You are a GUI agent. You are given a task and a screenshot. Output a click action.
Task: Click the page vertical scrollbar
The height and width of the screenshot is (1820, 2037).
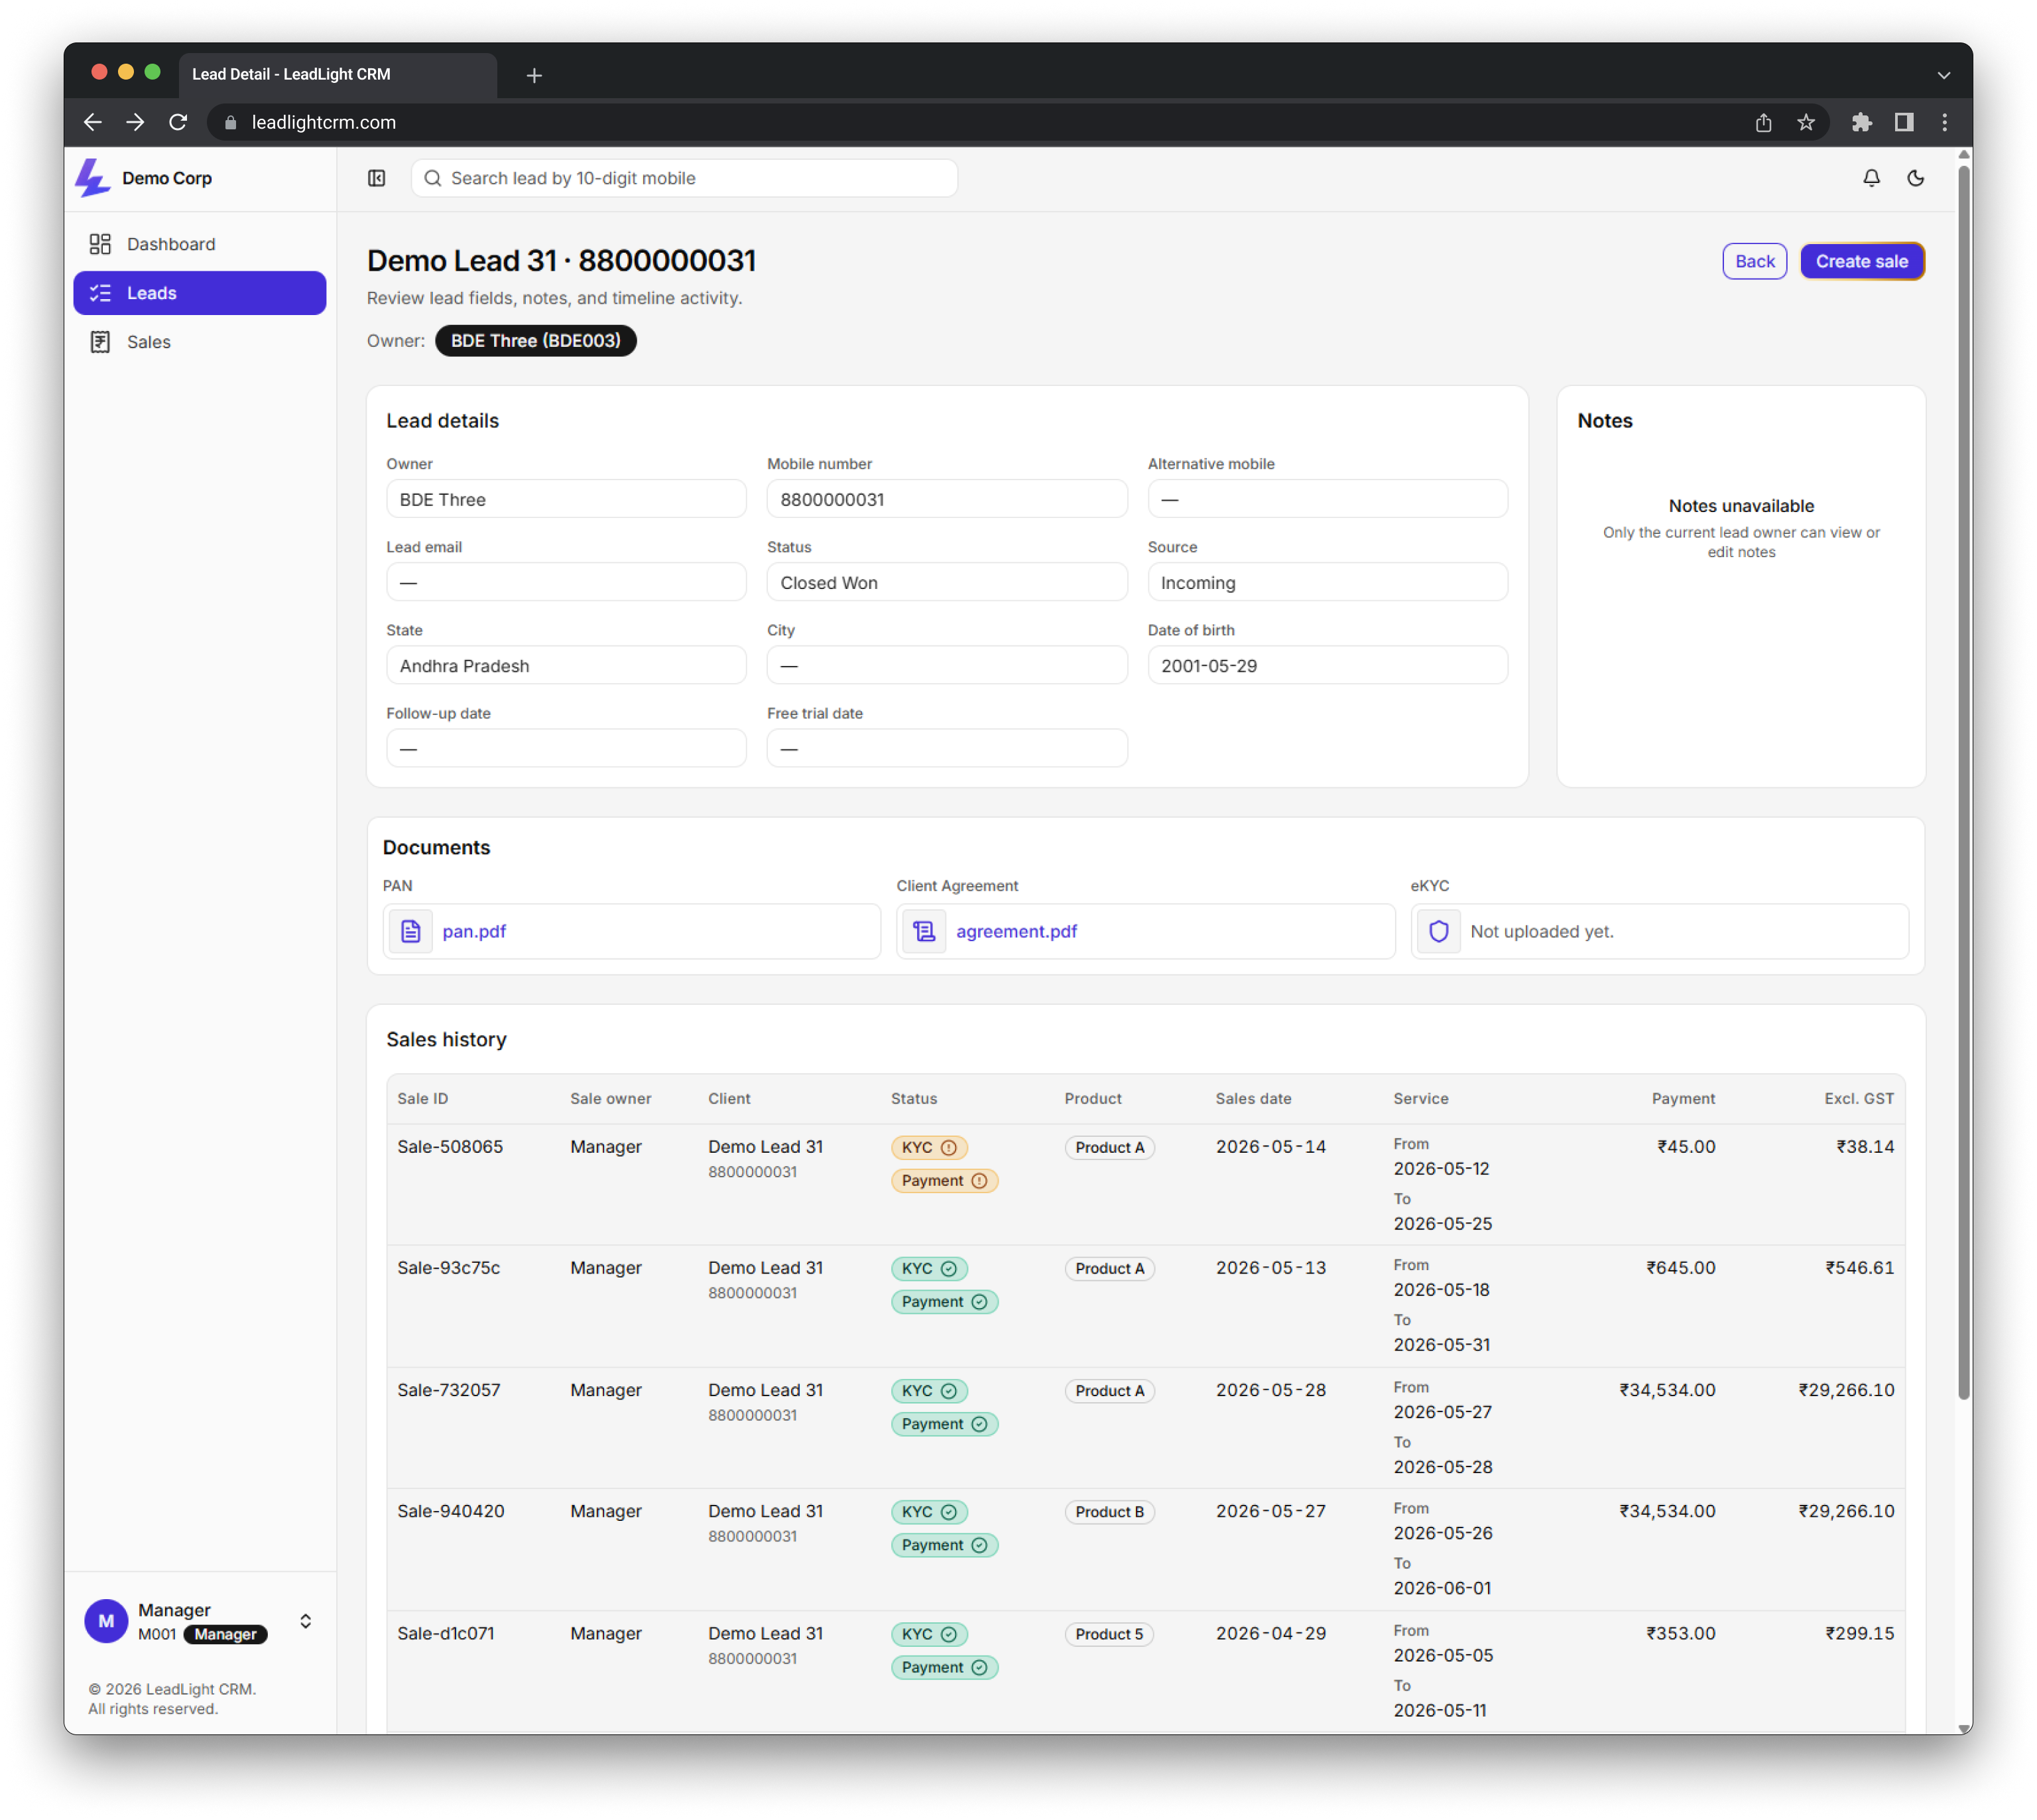[1963, 780]
